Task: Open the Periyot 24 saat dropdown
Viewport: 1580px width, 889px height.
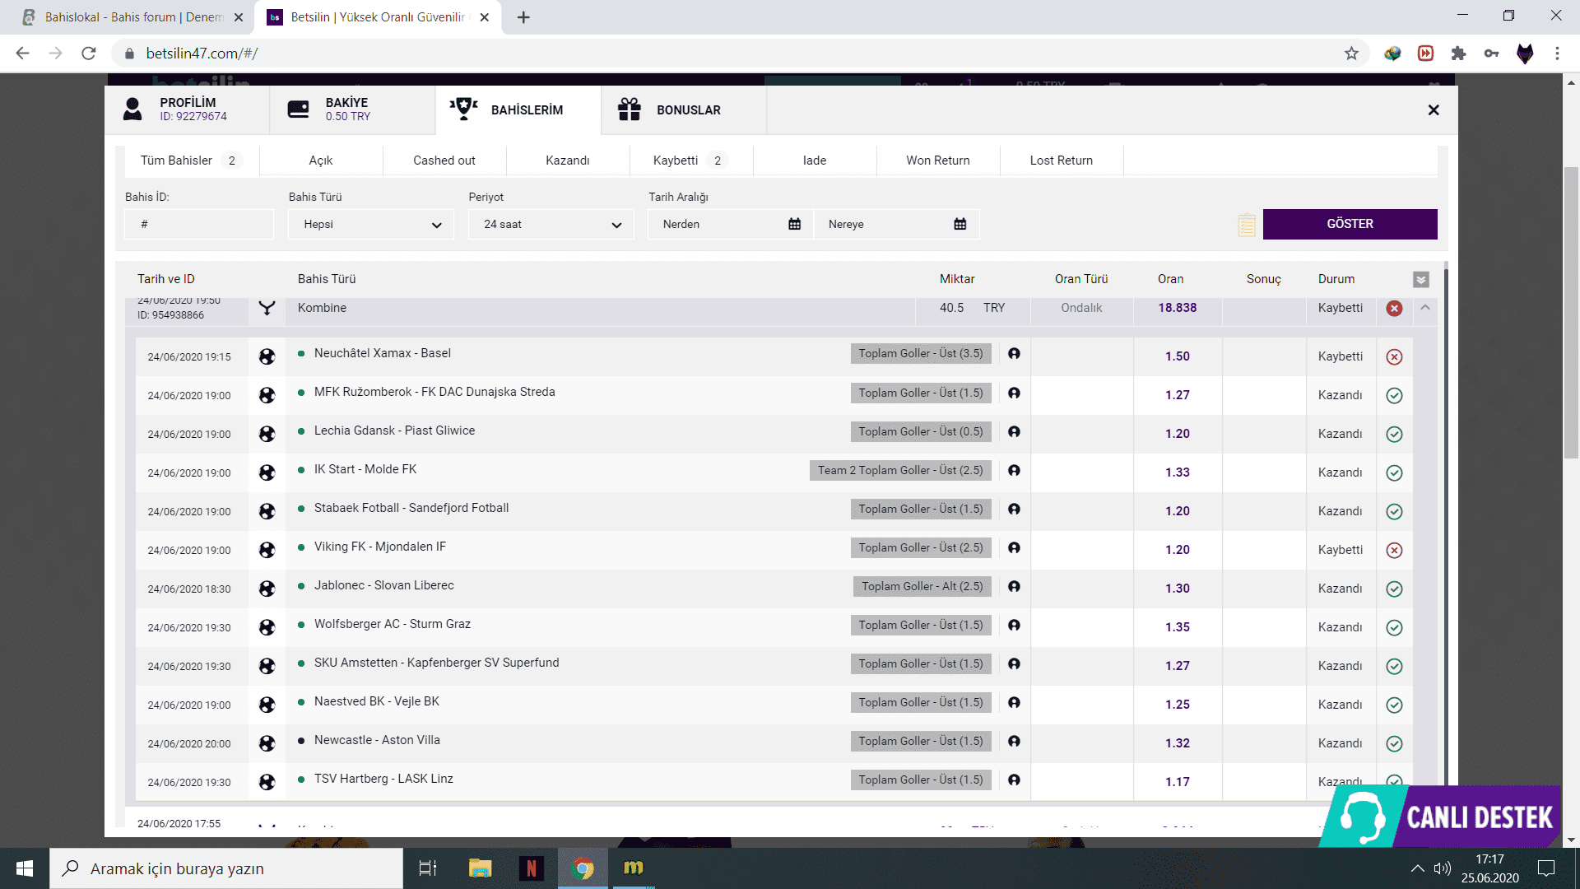Action: point(551,224)
